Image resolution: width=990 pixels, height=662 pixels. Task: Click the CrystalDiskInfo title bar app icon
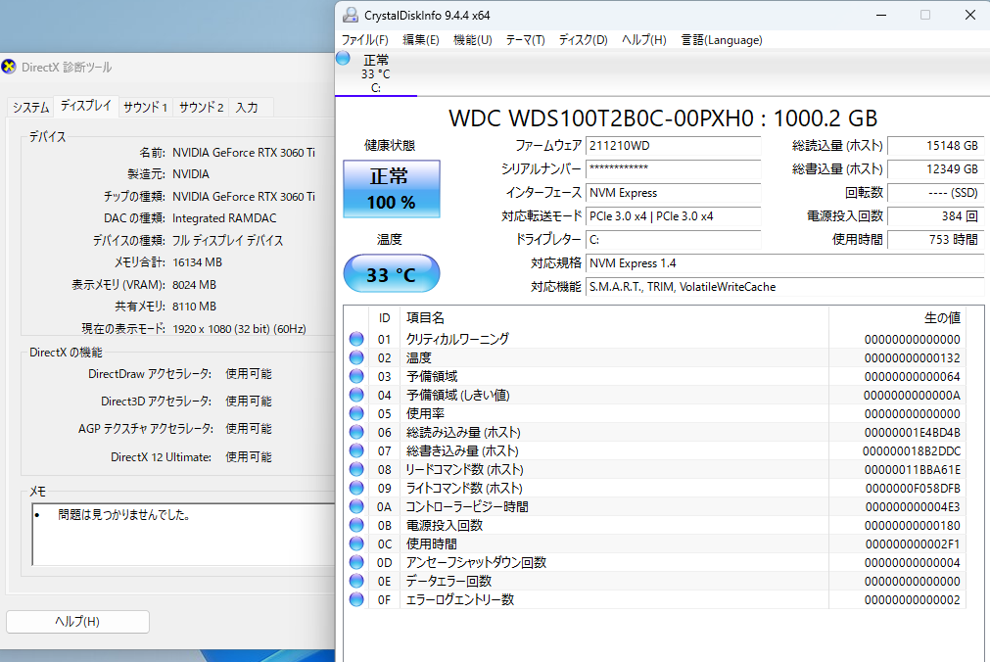pyautogui.click(x=351, y=15)
